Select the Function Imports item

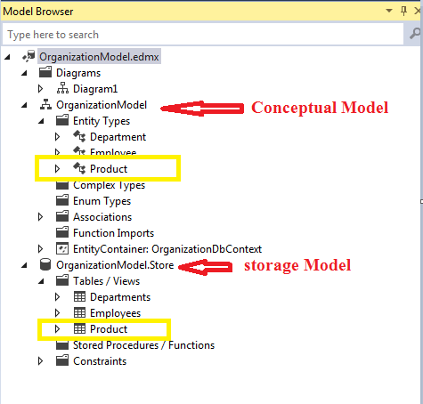tap(114, 233)
